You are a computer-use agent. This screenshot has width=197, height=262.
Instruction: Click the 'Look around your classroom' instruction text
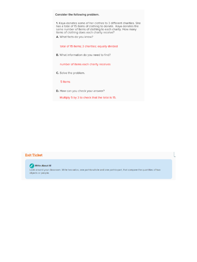point(95,170)
